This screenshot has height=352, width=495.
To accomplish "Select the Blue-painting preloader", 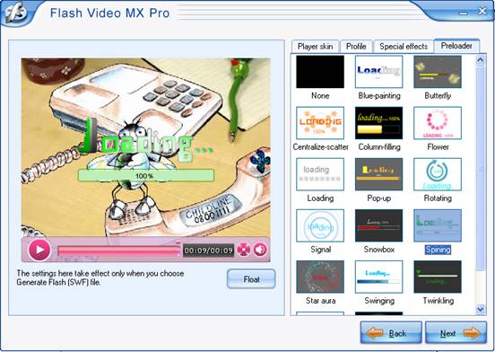I will click(x=378, y=72).
